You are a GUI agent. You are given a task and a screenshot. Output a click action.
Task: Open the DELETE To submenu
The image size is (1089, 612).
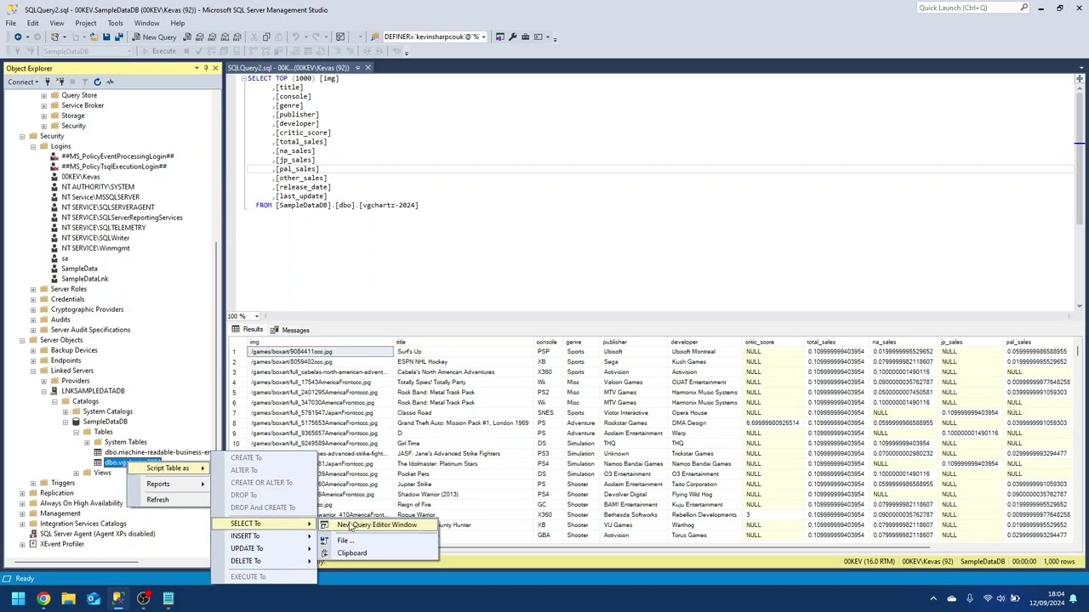coord(264,561)
